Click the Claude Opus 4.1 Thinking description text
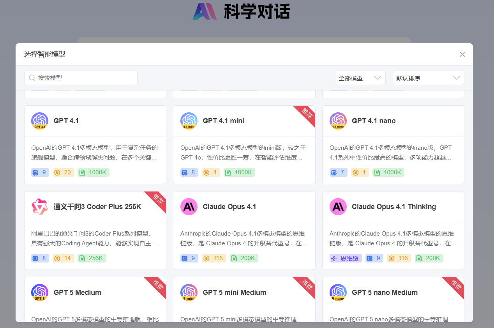This screenshot has height=328, width=494. tap(393, 239)
